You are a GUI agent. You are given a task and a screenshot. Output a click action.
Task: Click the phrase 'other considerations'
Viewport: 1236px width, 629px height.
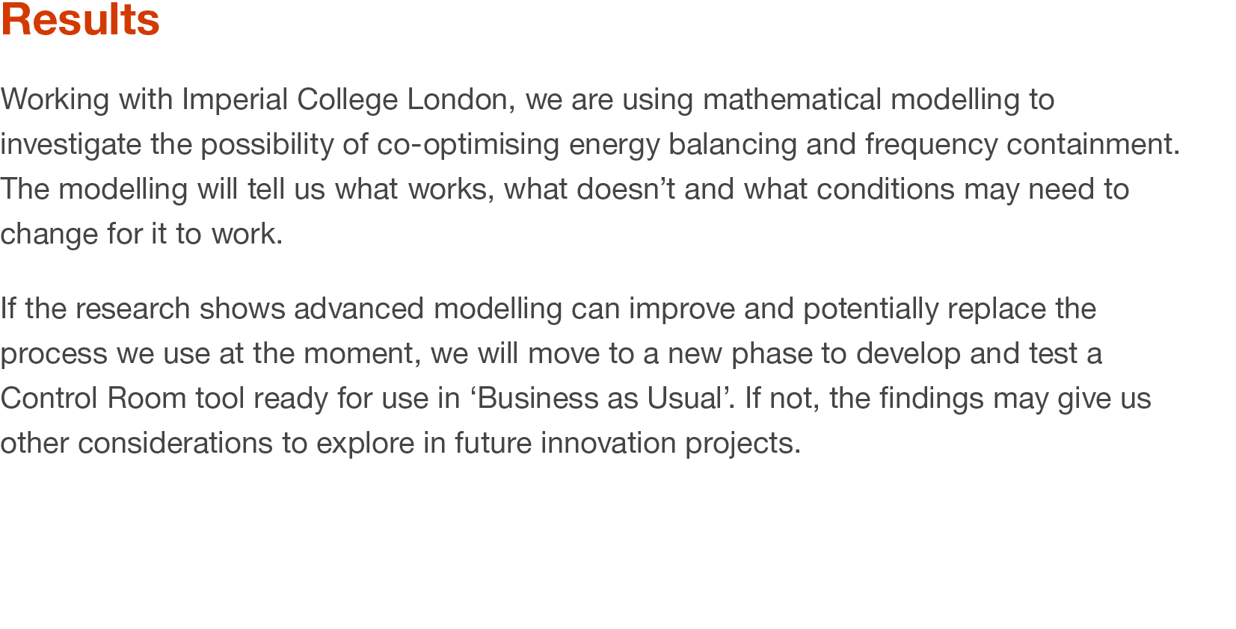tap(137, 443)
